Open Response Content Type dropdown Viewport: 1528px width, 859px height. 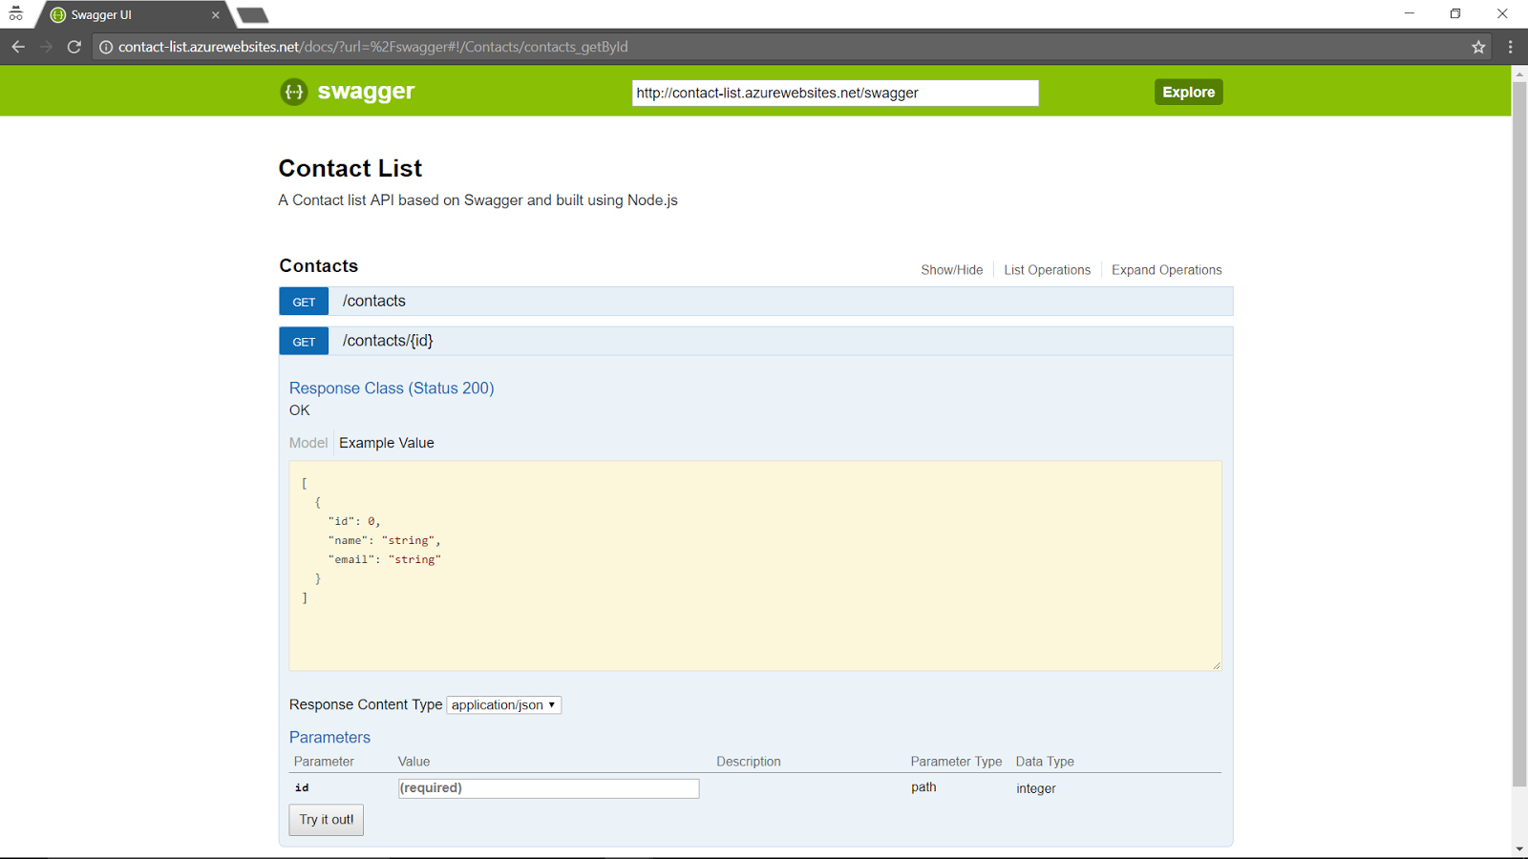[x=503, y=705]
